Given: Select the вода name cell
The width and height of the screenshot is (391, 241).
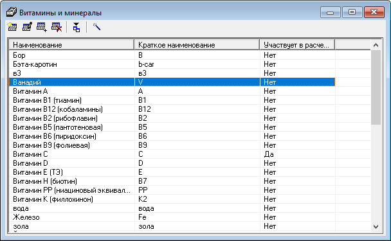Looking at the screenshot, I should (x=72, y=208).
